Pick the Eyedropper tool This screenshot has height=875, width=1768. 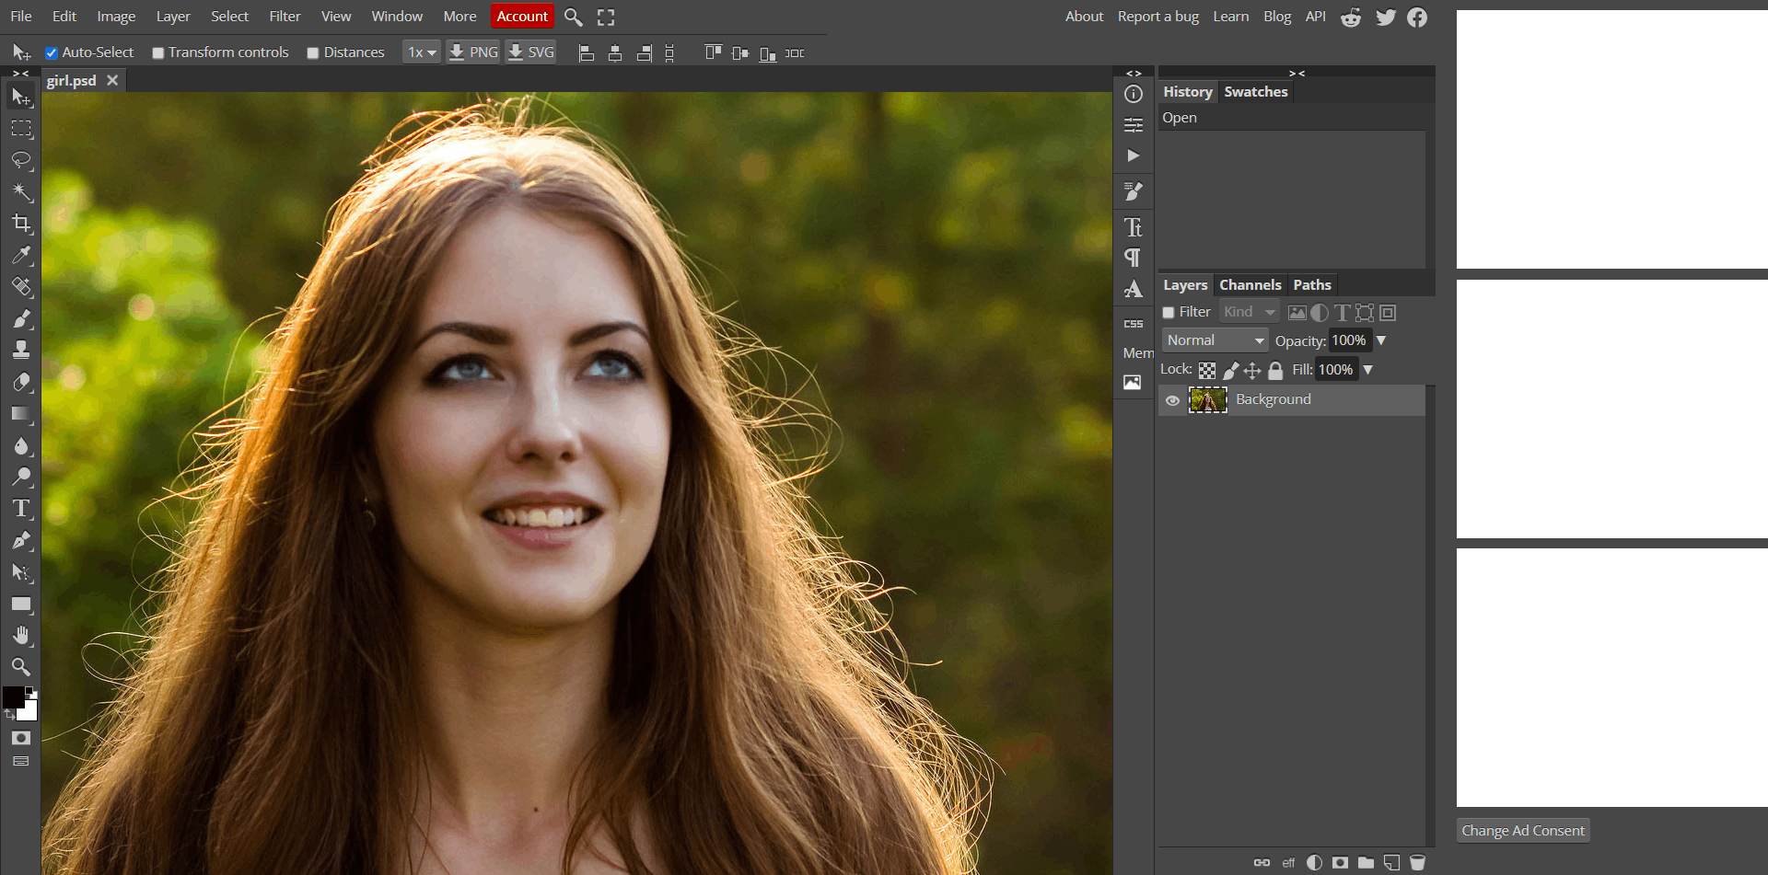click(x=21, y=255)
